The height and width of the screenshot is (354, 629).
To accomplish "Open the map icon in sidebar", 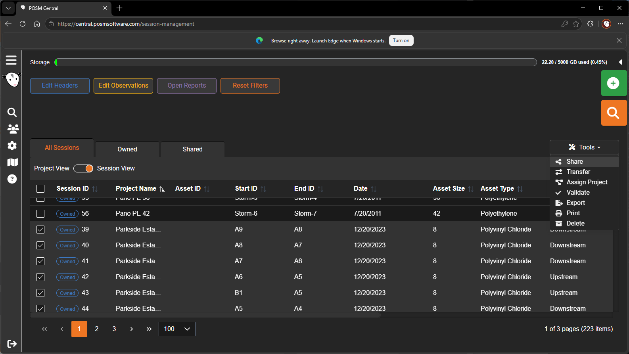I will point(13,162).
